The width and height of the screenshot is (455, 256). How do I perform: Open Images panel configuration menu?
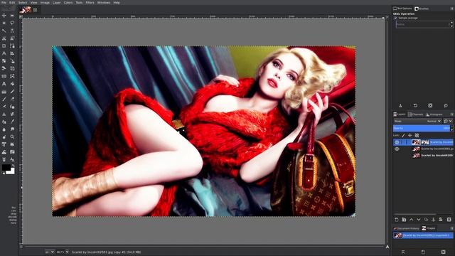[x=451, y=228]
